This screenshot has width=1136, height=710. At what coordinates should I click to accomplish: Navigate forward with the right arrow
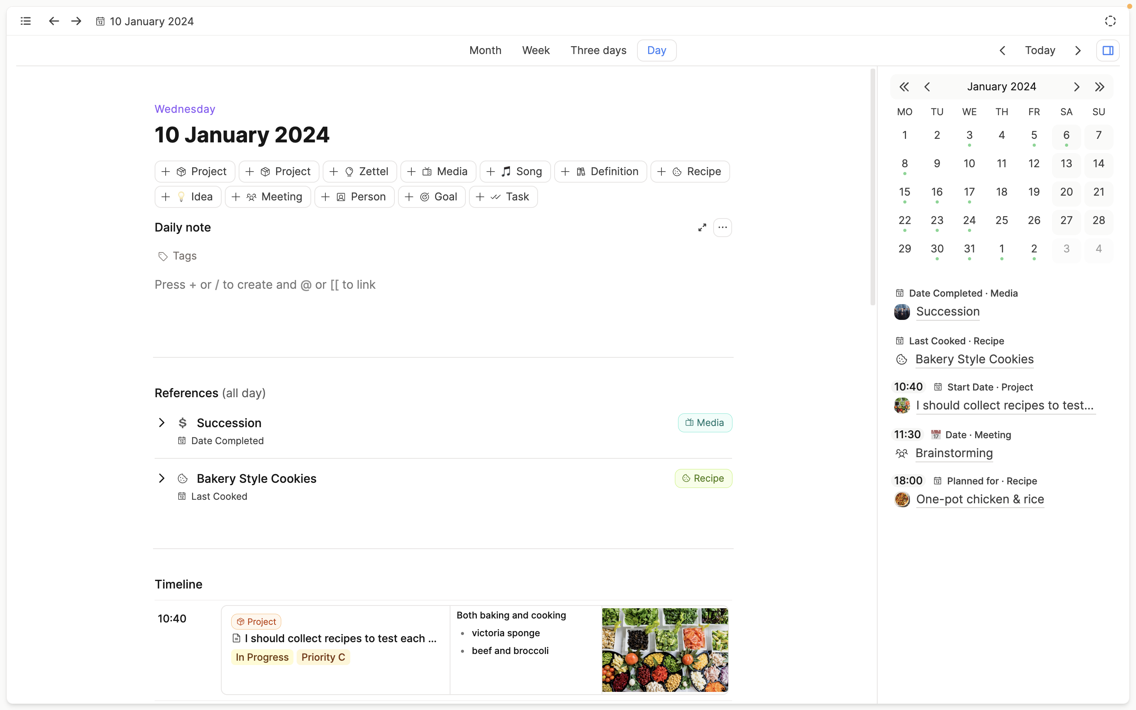coord(76,21)
